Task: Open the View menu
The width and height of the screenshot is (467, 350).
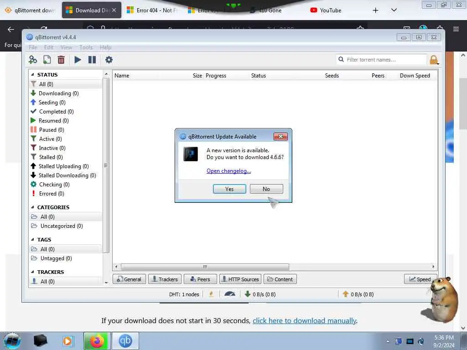Action: pyautogui.click(x=66, y=47)
